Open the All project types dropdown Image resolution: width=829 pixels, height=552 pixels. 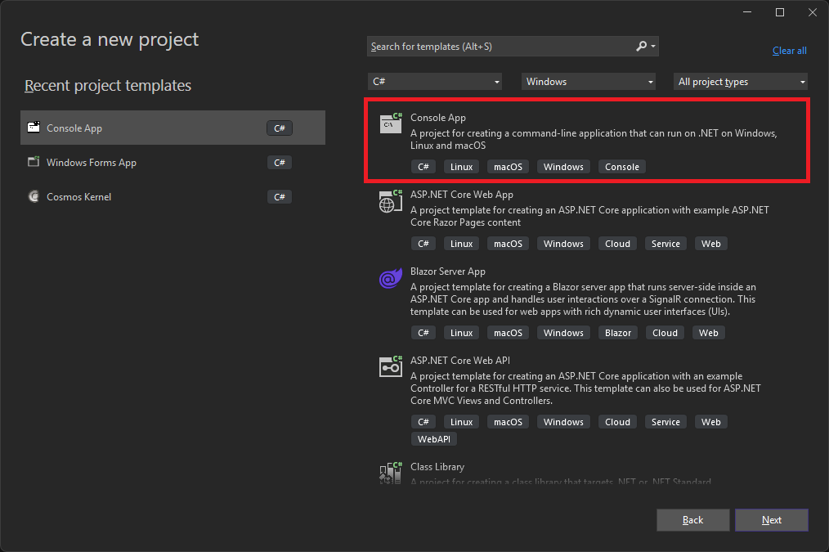[740, 82]
